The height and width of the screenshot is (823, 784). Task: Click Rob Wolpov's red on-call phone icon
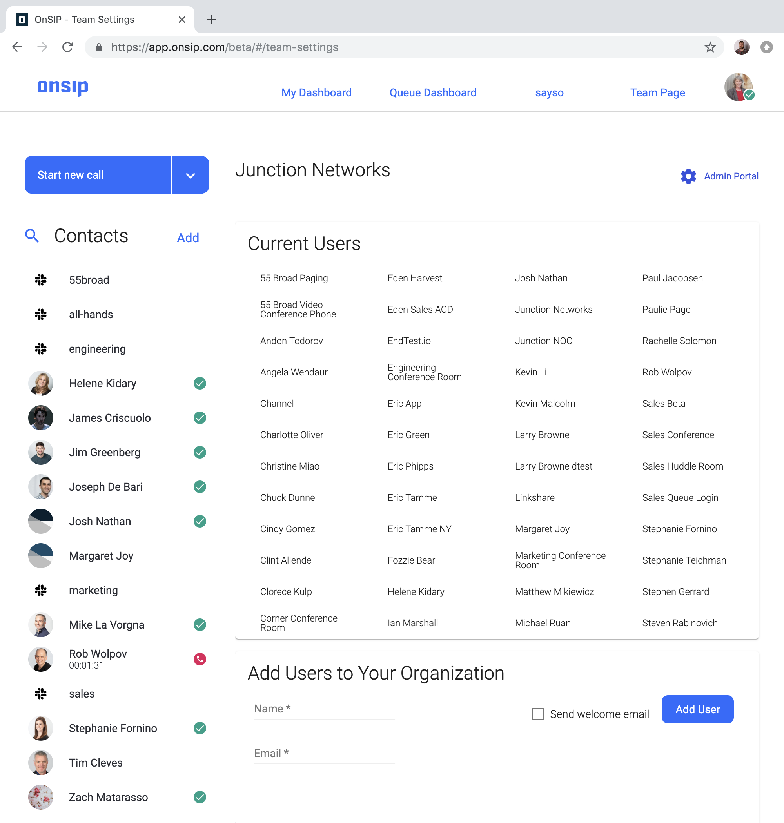(200, 659)
